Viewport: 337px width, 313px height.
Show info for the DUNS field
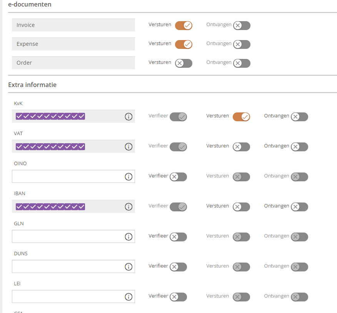[x=128, y=267]
